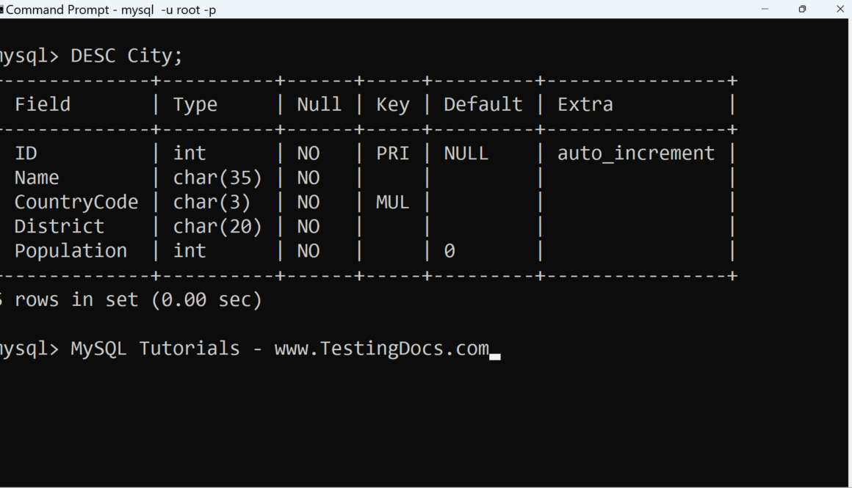This screenshot has height=488, width=852.
Task: Click the 'Field' column header
Action: click(x=43, y=104)
